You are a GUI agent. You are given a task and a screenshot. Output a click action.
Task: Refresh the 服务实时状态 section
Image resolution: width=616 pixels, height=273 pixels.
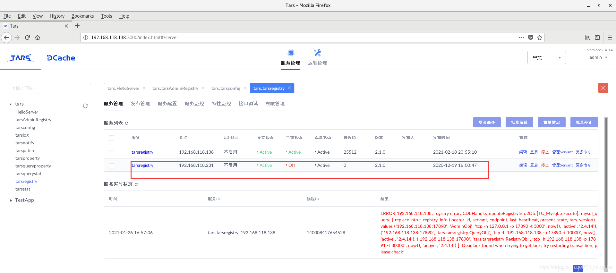pyautogui.click(x=136, y=184)
